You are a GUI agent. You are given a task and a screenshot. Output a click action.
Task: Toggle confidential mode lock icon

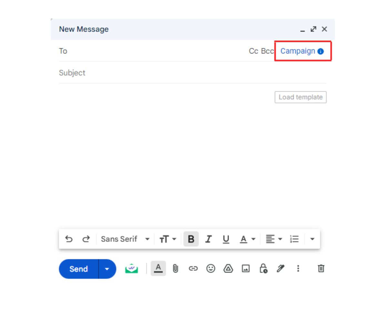[263, 268]
